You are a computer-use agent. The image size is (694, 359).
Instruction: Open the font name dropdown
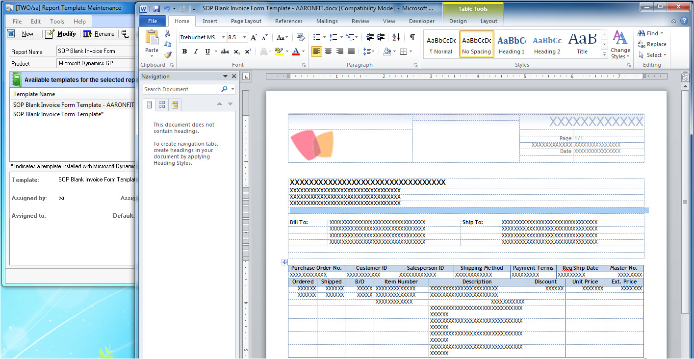click(223, 37)
